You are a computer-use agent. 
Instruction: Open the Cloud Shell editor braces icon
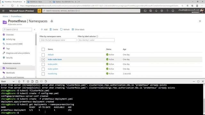coord(41,81)
